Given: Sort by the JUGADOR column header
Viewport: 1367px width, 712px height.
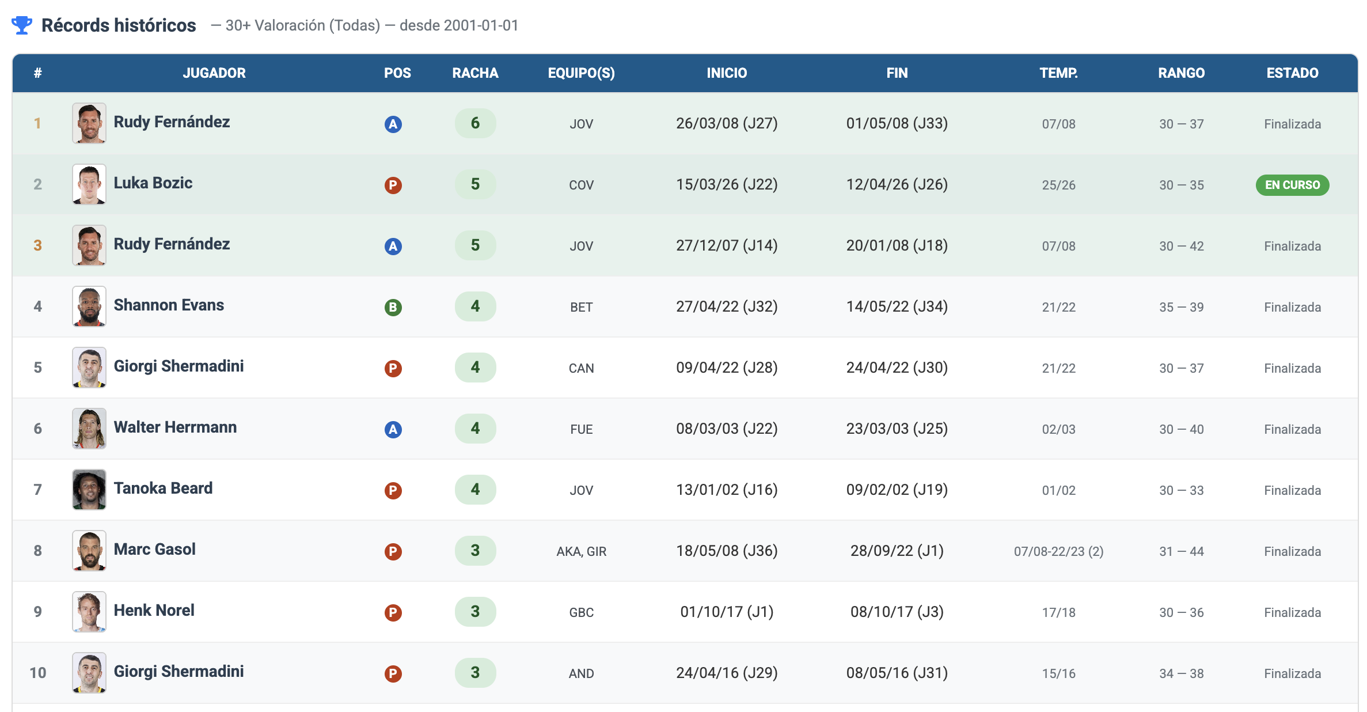Looking at the screenshot, I should (x=214, y=73).
